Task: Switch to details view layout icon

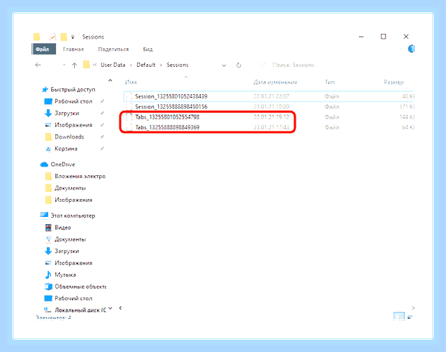Action: click(x=399, y=316)
